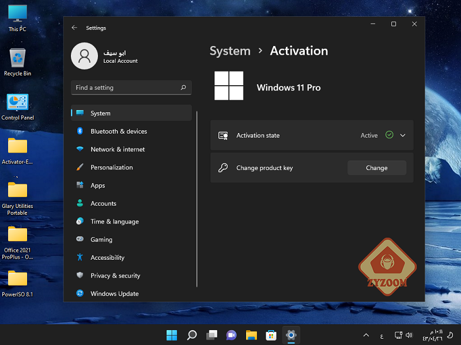
Task: Select System in settings sidebar
Action: click(x=131, y=113)
